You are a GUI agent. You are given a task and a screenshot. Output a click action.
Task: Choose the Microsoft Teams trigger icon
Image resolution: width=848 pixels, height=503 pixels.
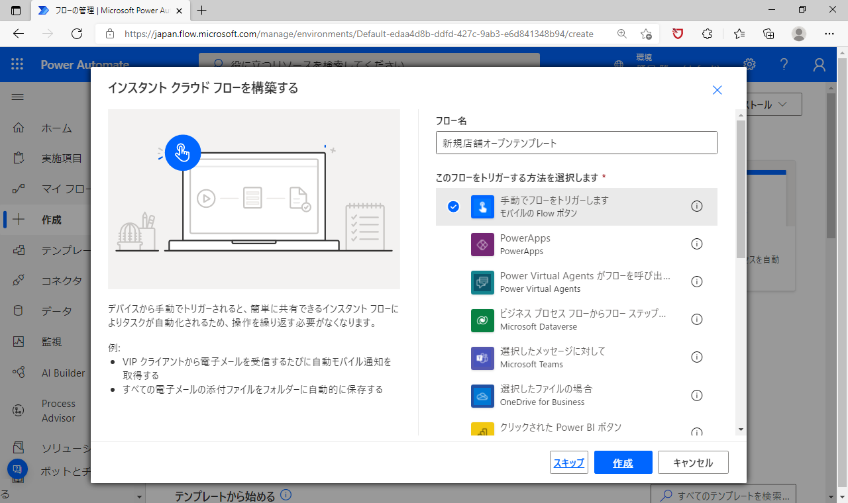[482, 357]
